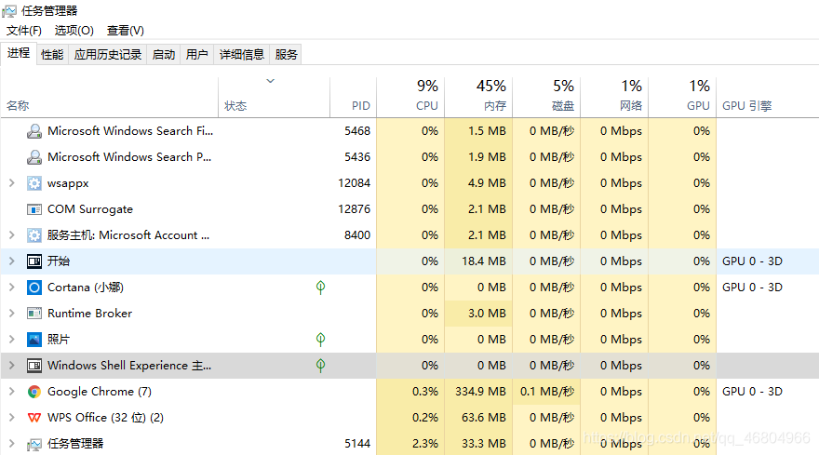Click the 2.3% CPU value
819x455 pixels.
click(425, 444)
